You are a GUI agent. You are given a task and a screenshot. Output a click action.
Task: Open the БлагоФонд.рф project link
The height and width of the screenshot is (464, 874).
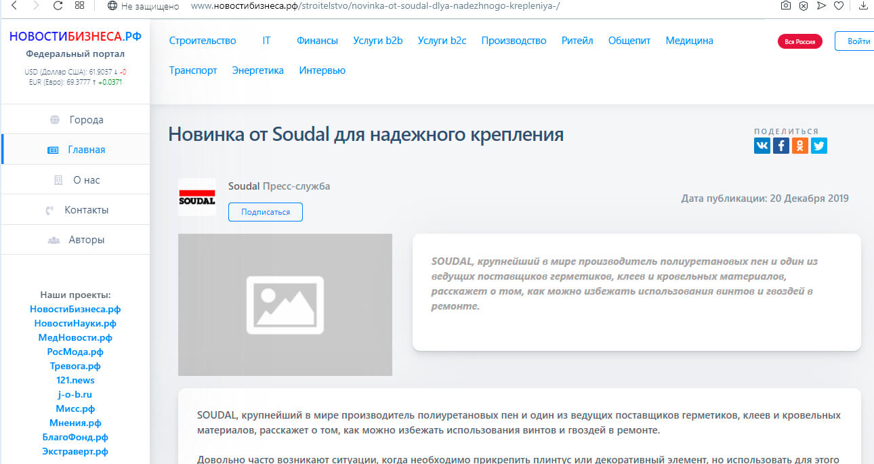click(x=75, y=437)
